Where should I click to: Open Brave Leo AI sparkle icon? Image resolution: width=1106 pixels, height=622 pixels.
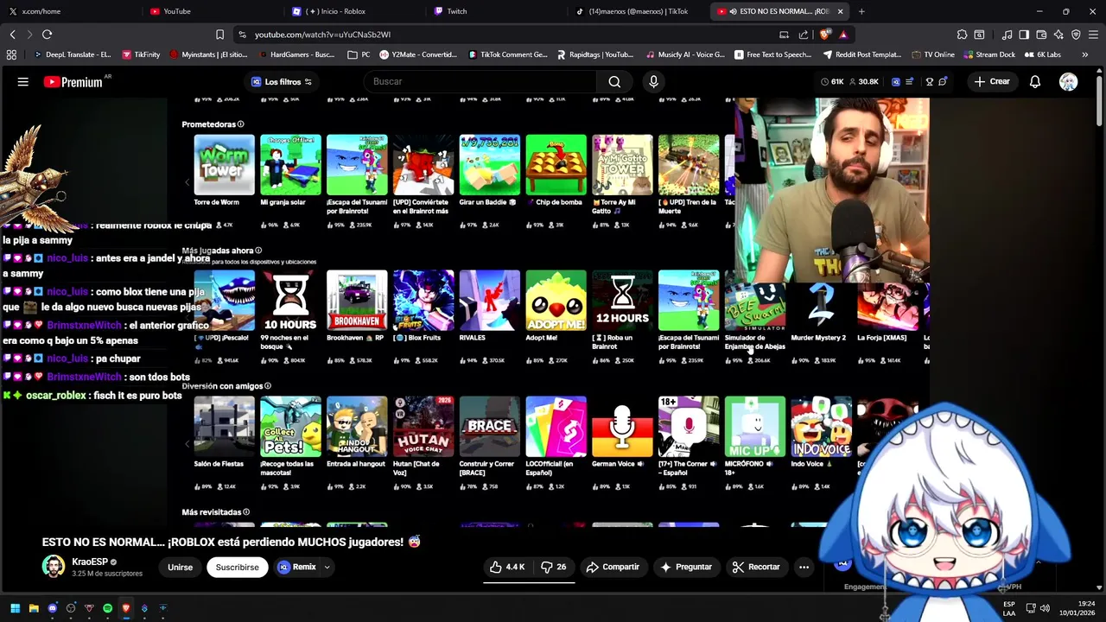1058,35
